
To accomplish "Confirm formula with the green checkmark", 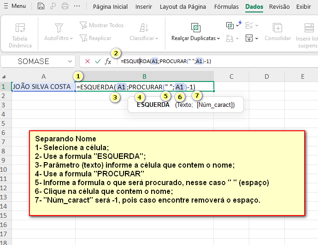I will point(97,61).
